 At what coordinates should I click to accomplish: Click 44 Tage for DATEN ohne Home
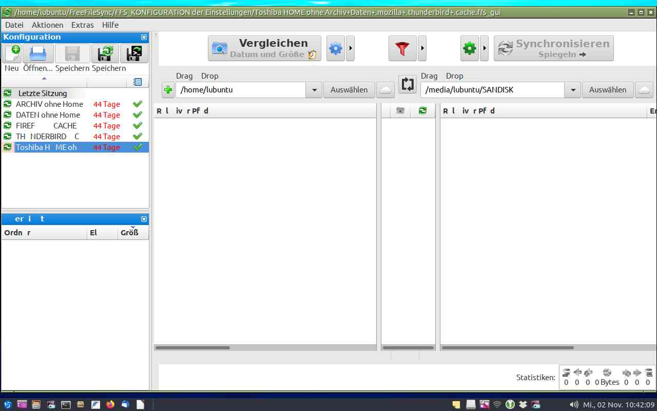(107, 115)
